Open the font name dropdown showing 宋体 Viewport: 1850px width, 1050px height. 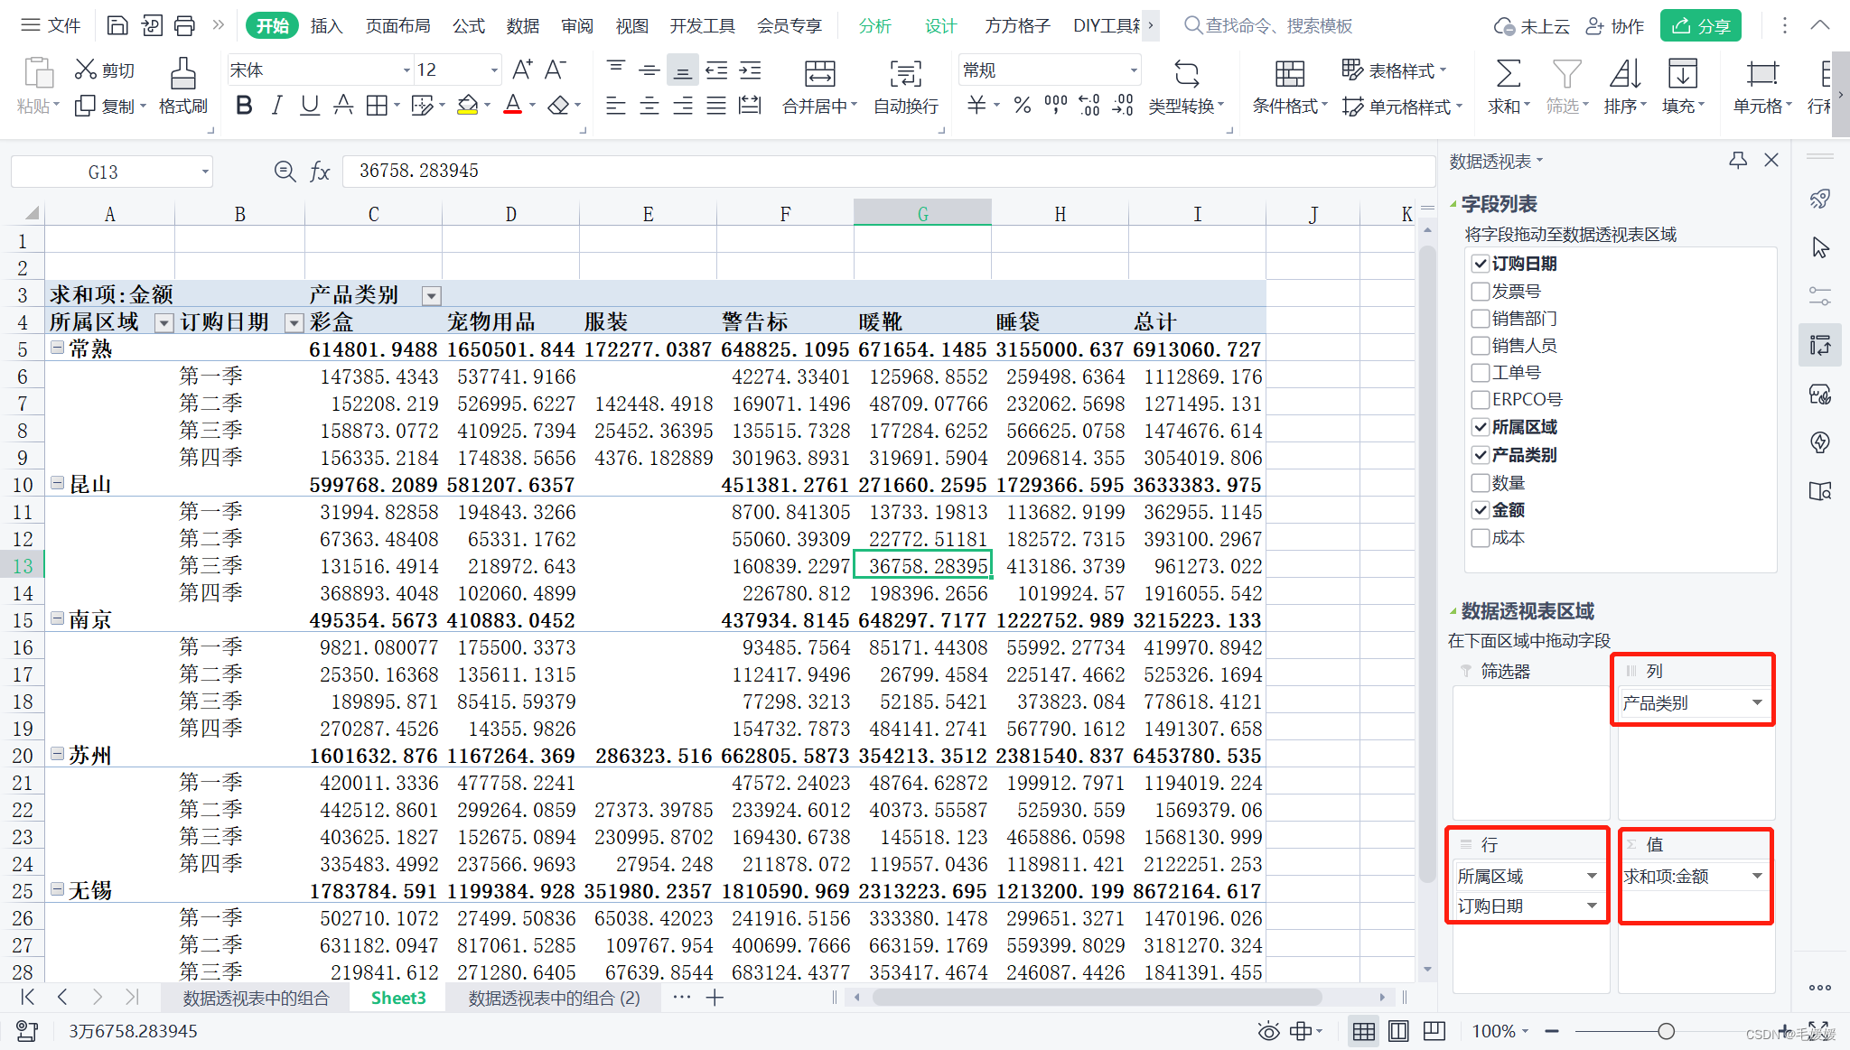(406, 70)
